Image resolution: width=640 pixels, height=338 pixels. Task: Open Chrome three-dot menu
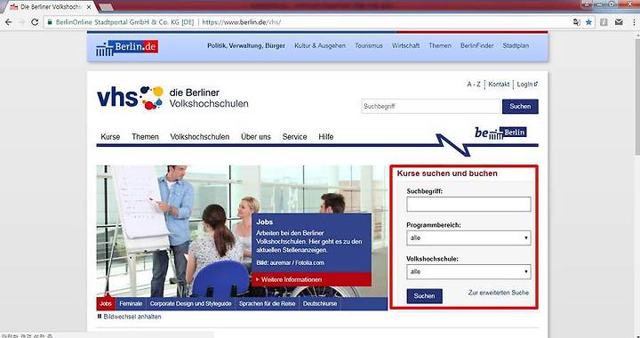point(635,22)
